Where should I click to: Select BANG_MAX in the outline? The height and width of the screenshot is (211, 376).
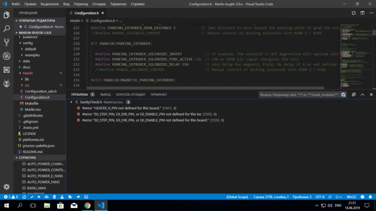tap(36, 188)
